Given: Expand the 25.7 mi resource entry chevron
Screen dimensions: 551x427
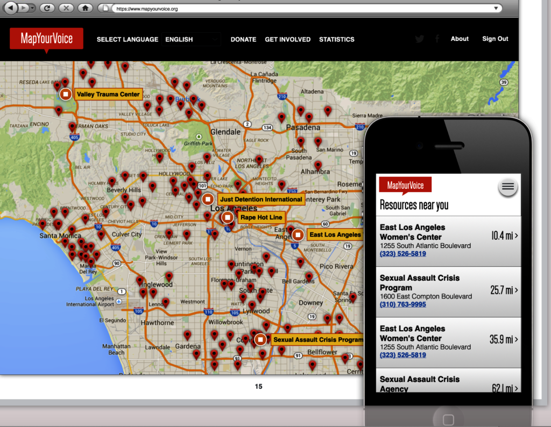Looking at the screenshot, I should coord(516,290).
